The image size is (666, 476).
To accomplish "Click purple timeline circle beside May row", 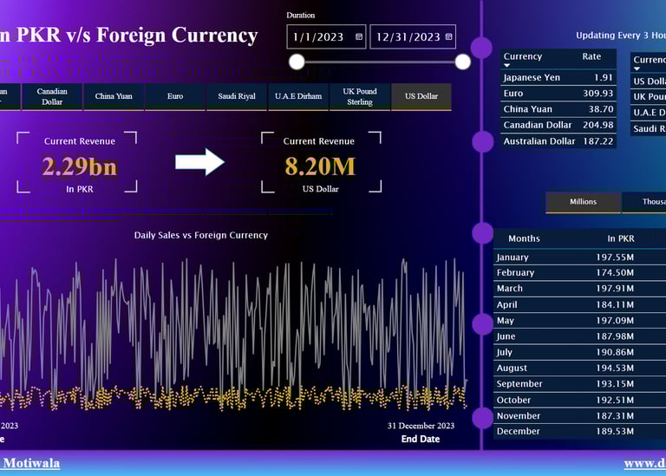I will [482, 324].
